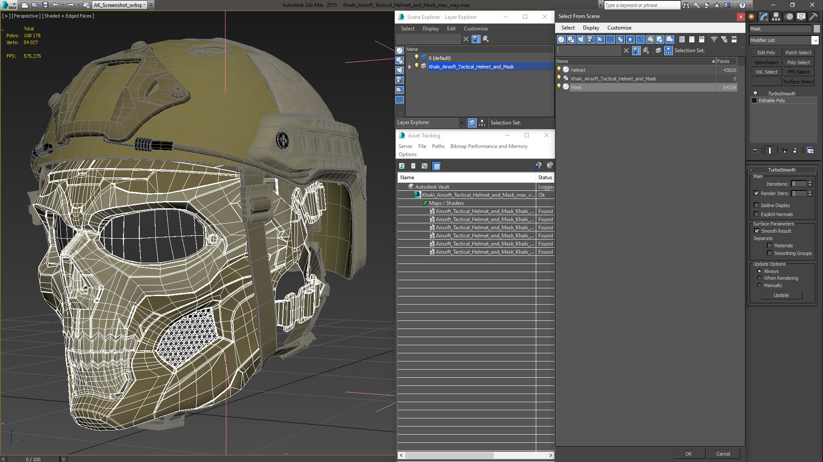Open the Hierarchy command panel tab
This screenshot has height=462, width=823.
coord(776,17)
